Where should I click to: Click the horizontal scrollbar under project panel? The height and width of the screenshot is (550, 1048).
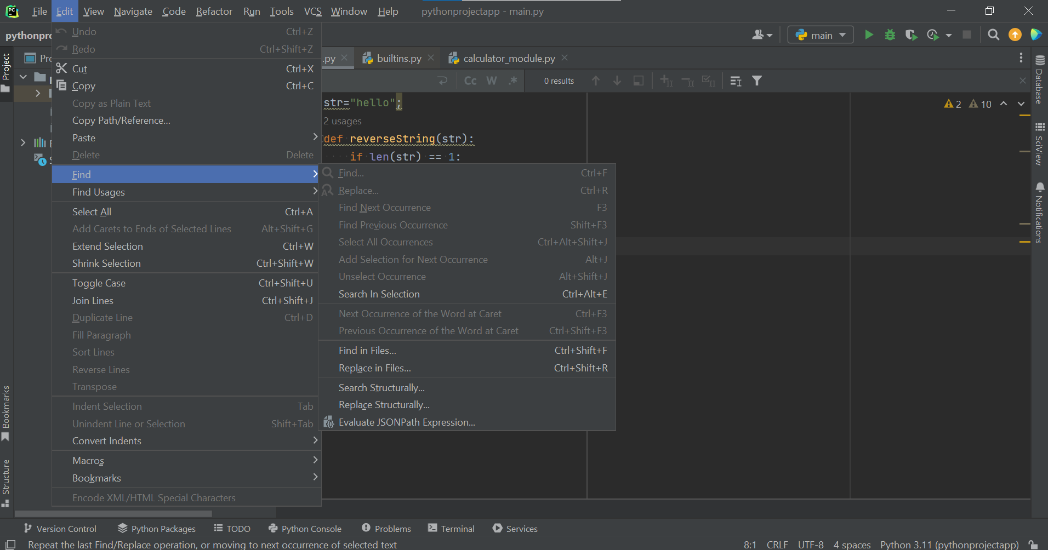tap(113, 514)
